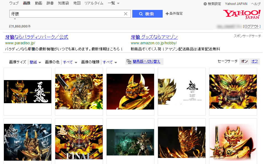Switch to the ウェブ tab
Viewport: 264px width, 164px height.
(14, 3)
